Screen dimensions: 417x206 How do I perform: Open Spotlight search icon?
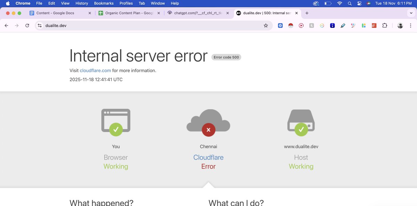pos(350,3)
